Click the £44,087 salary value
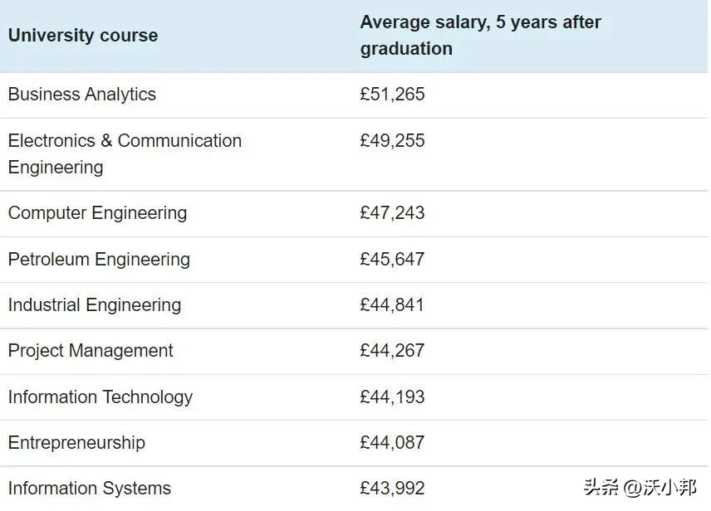711x511 pixels. (392, 443)
